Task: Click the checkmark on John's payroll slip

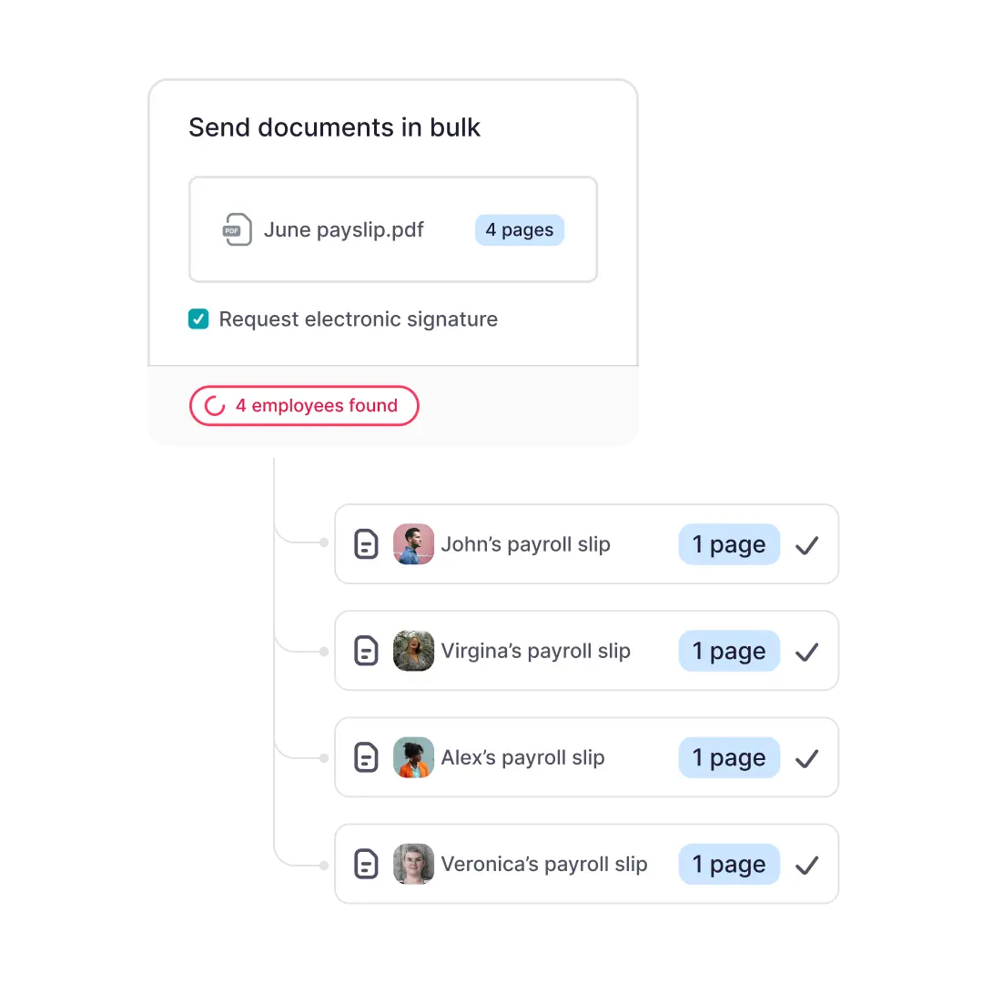Action: [x=806, y=545]
